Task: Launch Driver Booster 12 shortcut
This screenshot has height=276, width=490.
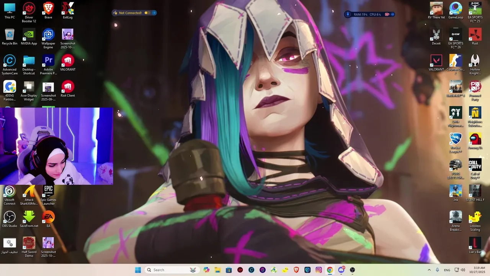Action: pos(29,13)
